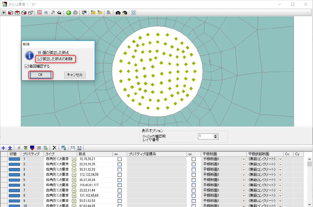Click the black X delete-row icon
The image size is (313, 207).
click(55, 148)
